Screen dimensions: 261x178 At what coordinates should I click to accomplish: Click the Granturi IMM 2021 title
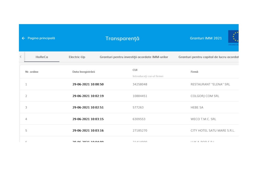[206, 38]
